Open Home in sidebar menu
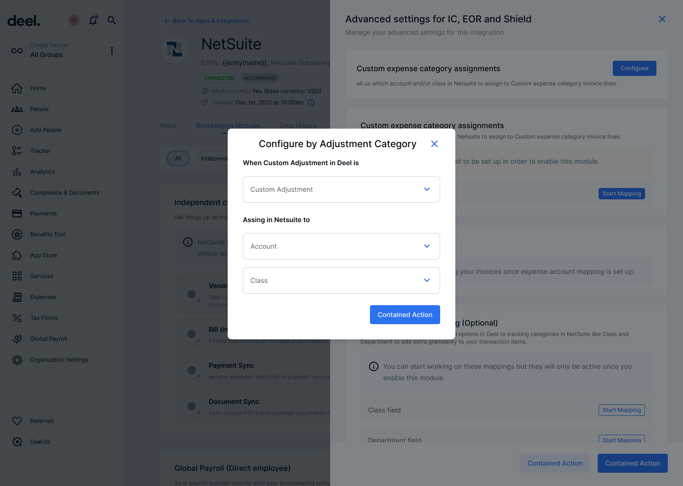Image resolution: width=683 pixels, height=486 pixels. (x=38, y=88)
